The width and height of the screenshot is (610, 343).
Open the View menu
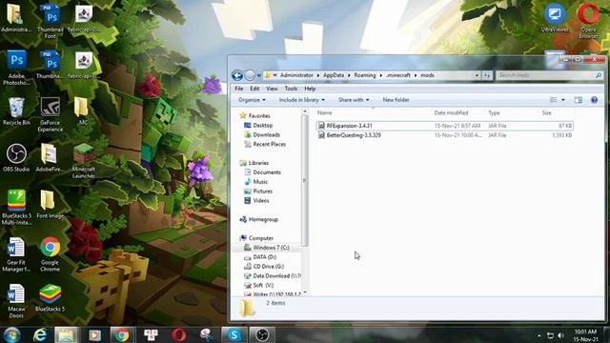coord(272,89)
